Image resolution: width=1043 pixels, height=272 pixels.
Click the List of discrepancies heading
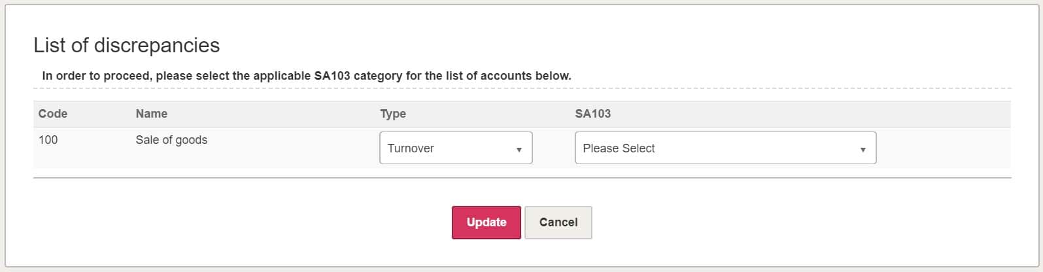coord(126,45)
